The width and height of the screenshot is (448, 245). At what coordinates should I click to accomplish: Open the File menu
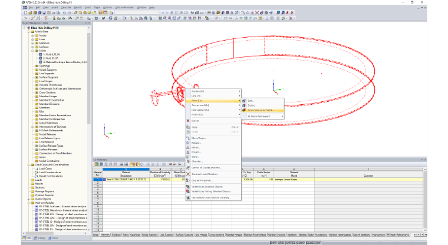pos(31,8)
